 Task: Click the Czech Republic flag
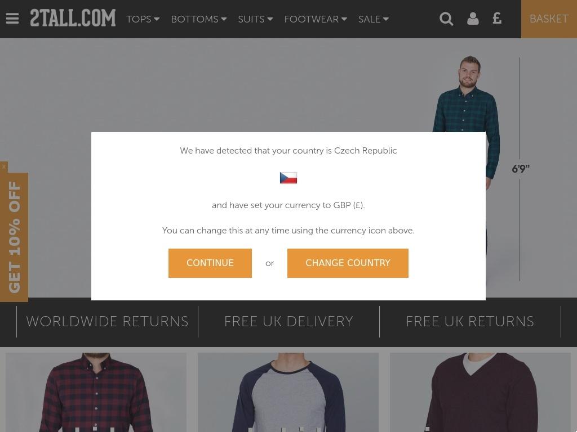(x=288, y=178)
